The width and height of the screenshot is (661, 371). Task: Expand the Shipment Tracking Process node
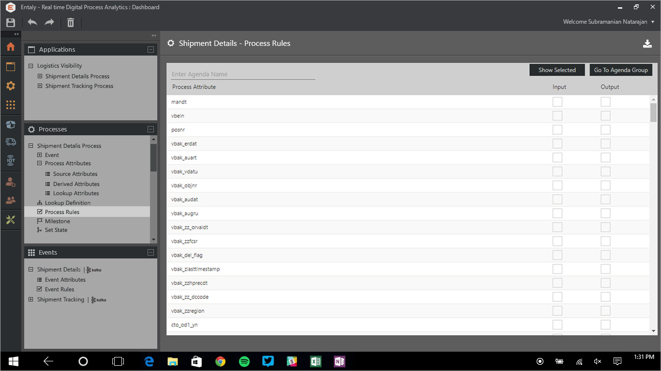[40, 86]
